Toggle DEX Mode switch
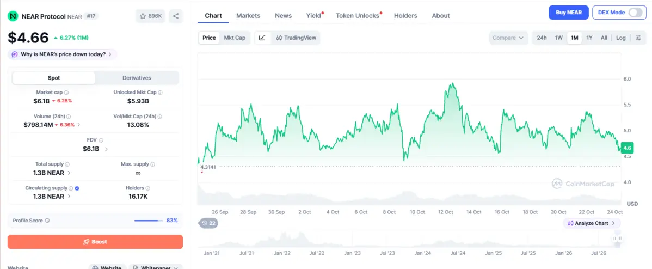This screenshot has height=269, width=652. coord(635,13)
